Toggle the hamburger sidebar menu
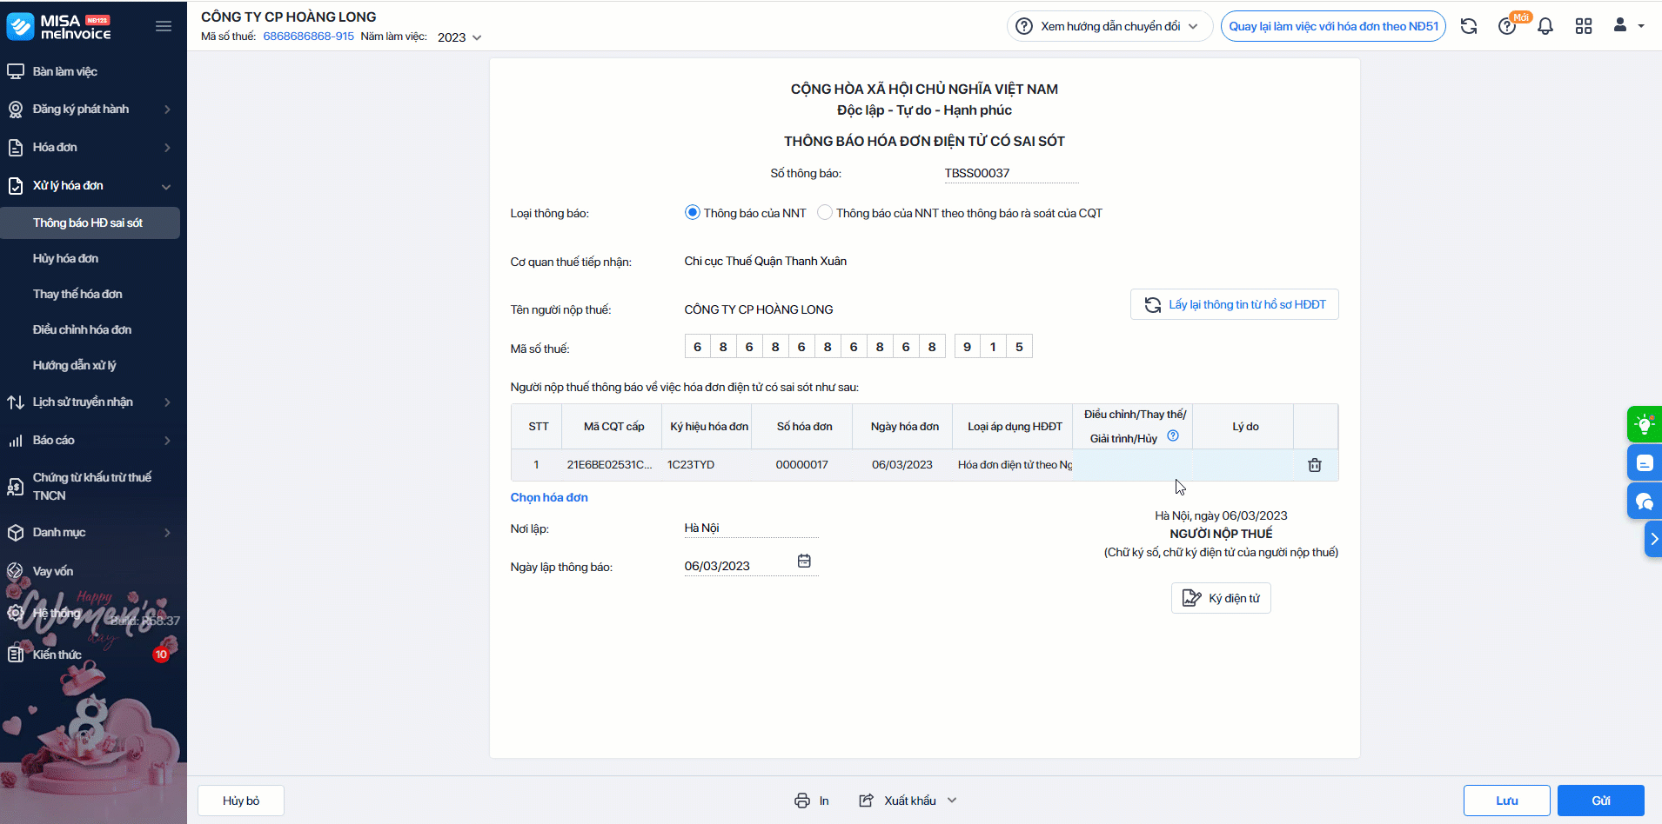The height and width of the screenshot is (824, 1662). [164, 26]
